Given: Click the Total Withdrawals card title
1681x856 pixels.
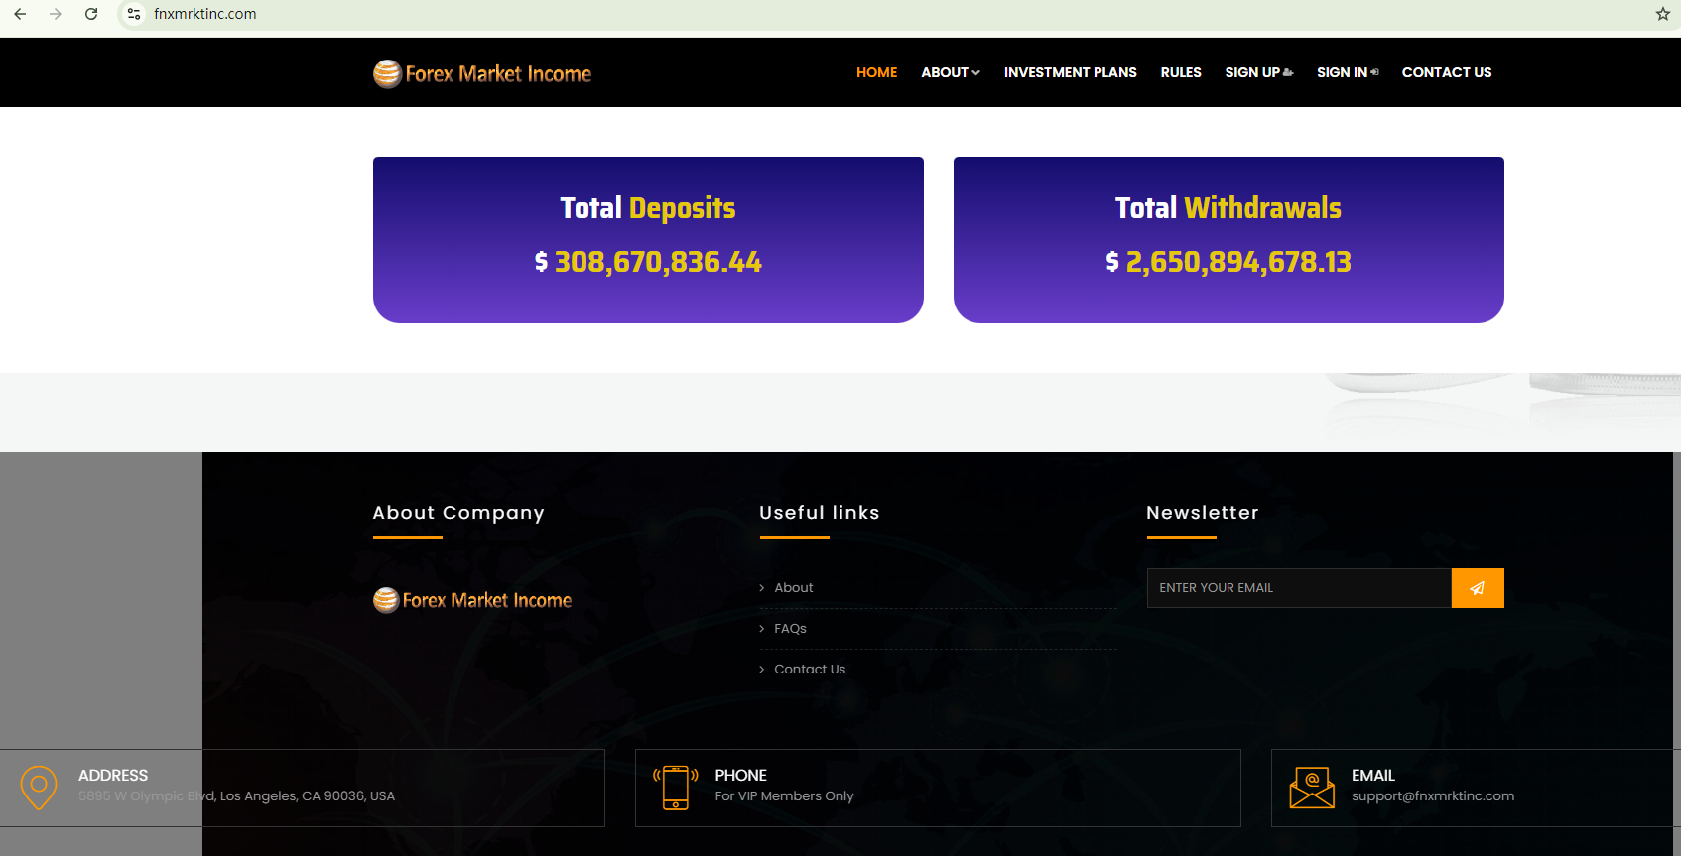Looking at the screenshot, I should 1228,208.
